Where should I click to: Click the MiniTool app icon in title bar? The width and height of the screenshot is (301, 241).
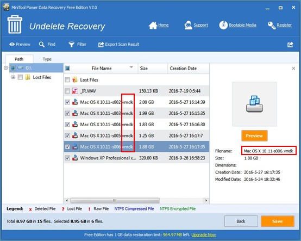point(6,7)
